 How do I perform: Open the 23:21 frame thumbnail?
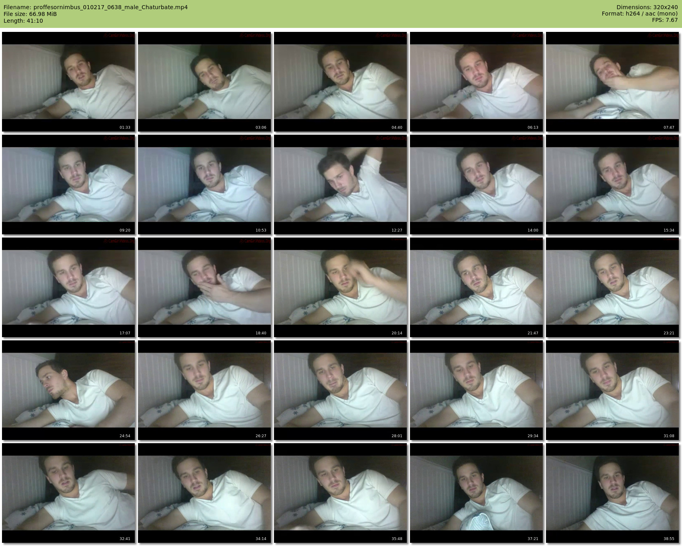(x=612, y=287)
